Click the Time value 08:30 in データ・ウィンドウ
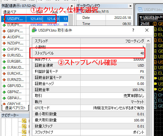Image resolution: width=163 pixels, height=136 pixels. (127, 24)
